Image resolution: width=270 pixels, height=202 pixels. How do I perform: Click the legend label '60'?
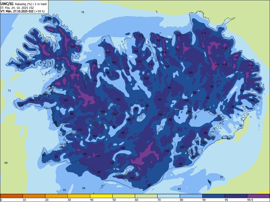[137, 200]
